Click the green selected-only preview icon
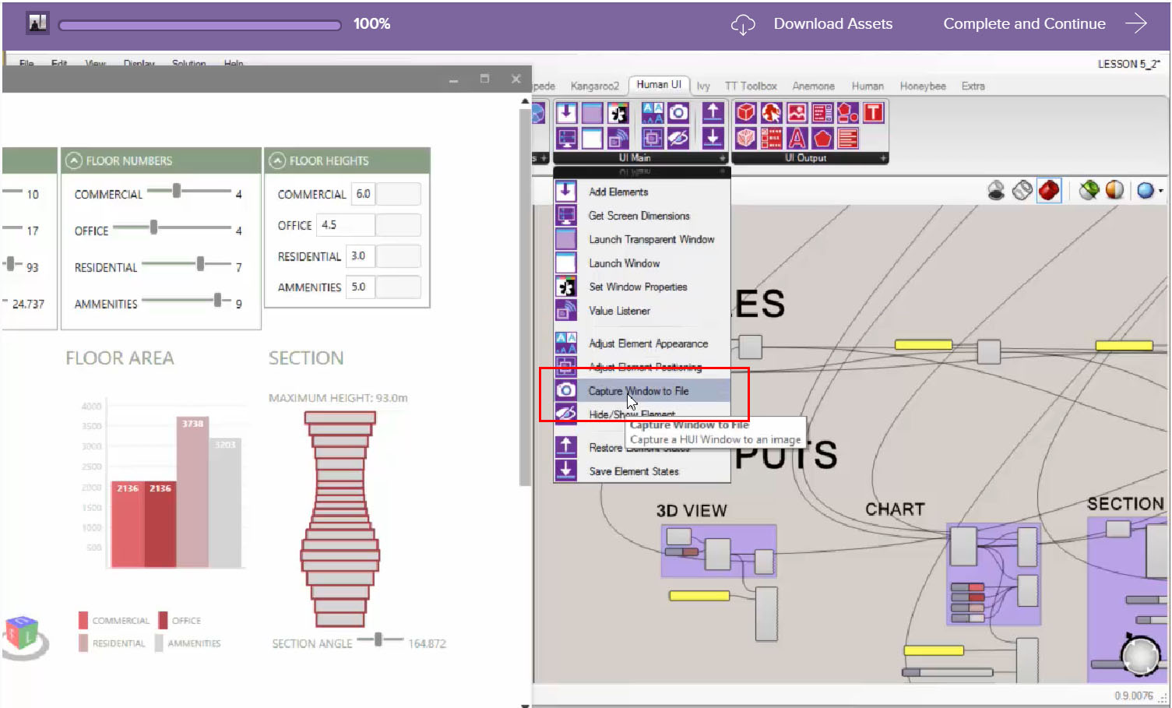1172x708 pixels. pos(1089,190)
